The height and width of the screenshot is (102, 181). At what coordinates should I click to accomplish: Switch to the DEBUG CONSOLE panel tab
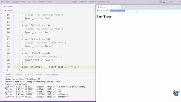click(x=52, y=75)
